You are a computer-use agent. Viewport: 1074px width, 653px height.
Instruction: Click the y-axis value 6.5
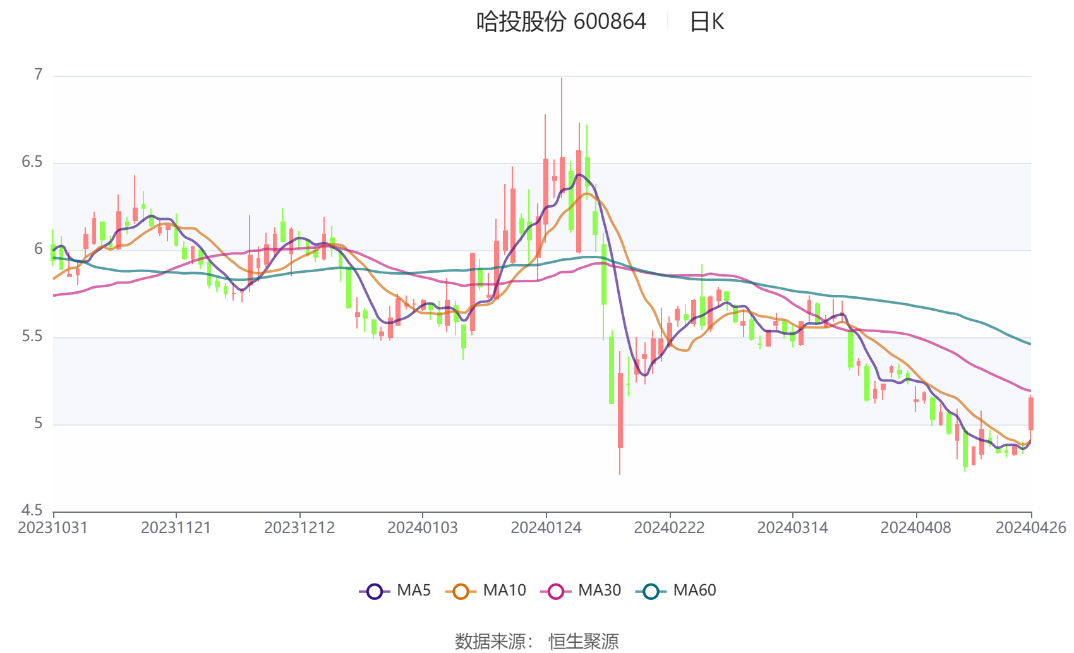[x=32, y=162]
